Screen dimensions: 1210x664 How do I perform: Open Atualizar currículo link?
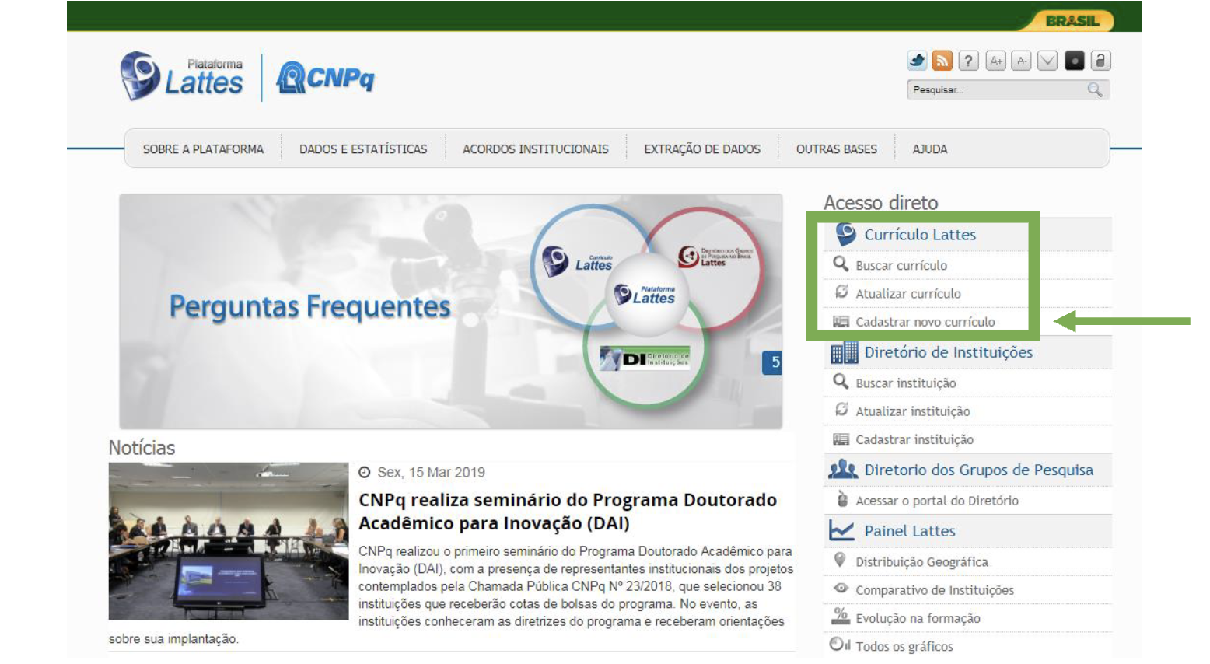click(x=907, y=294)
